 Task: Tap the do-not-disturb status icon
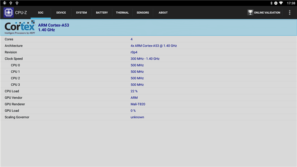coord(276,3)
